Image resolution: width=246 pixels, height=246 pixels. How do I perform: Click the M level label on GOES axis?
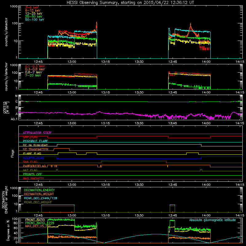(x=16, y=96)
